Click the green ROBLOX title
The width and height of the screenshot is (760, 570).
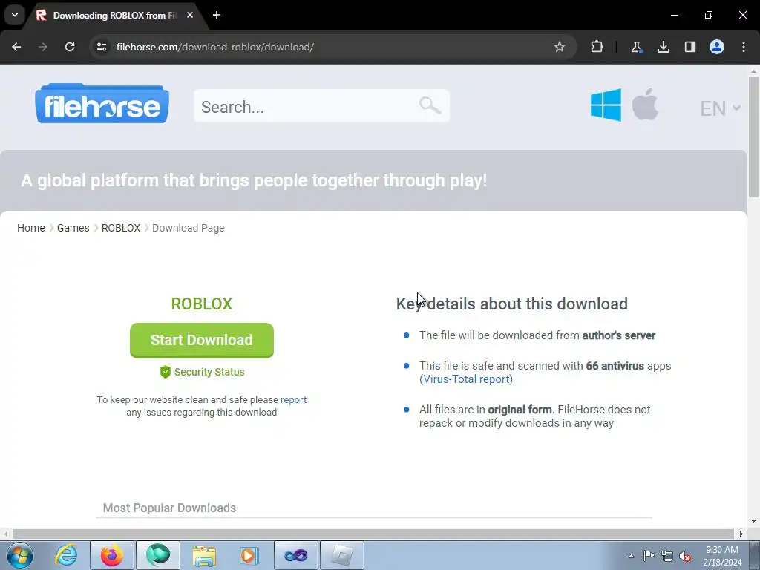pos(202,304)
